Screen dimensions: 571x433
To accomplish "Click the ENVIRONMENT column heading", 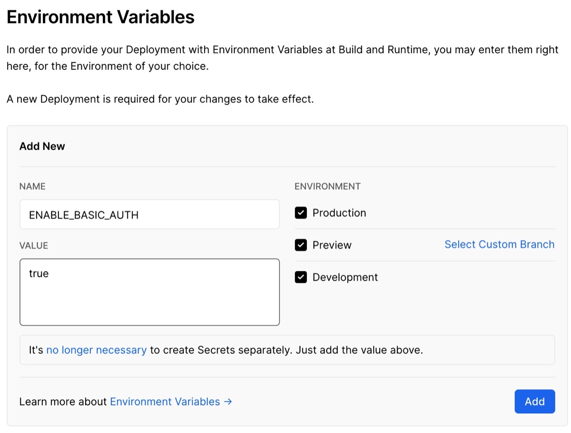I will click(327, 186).
